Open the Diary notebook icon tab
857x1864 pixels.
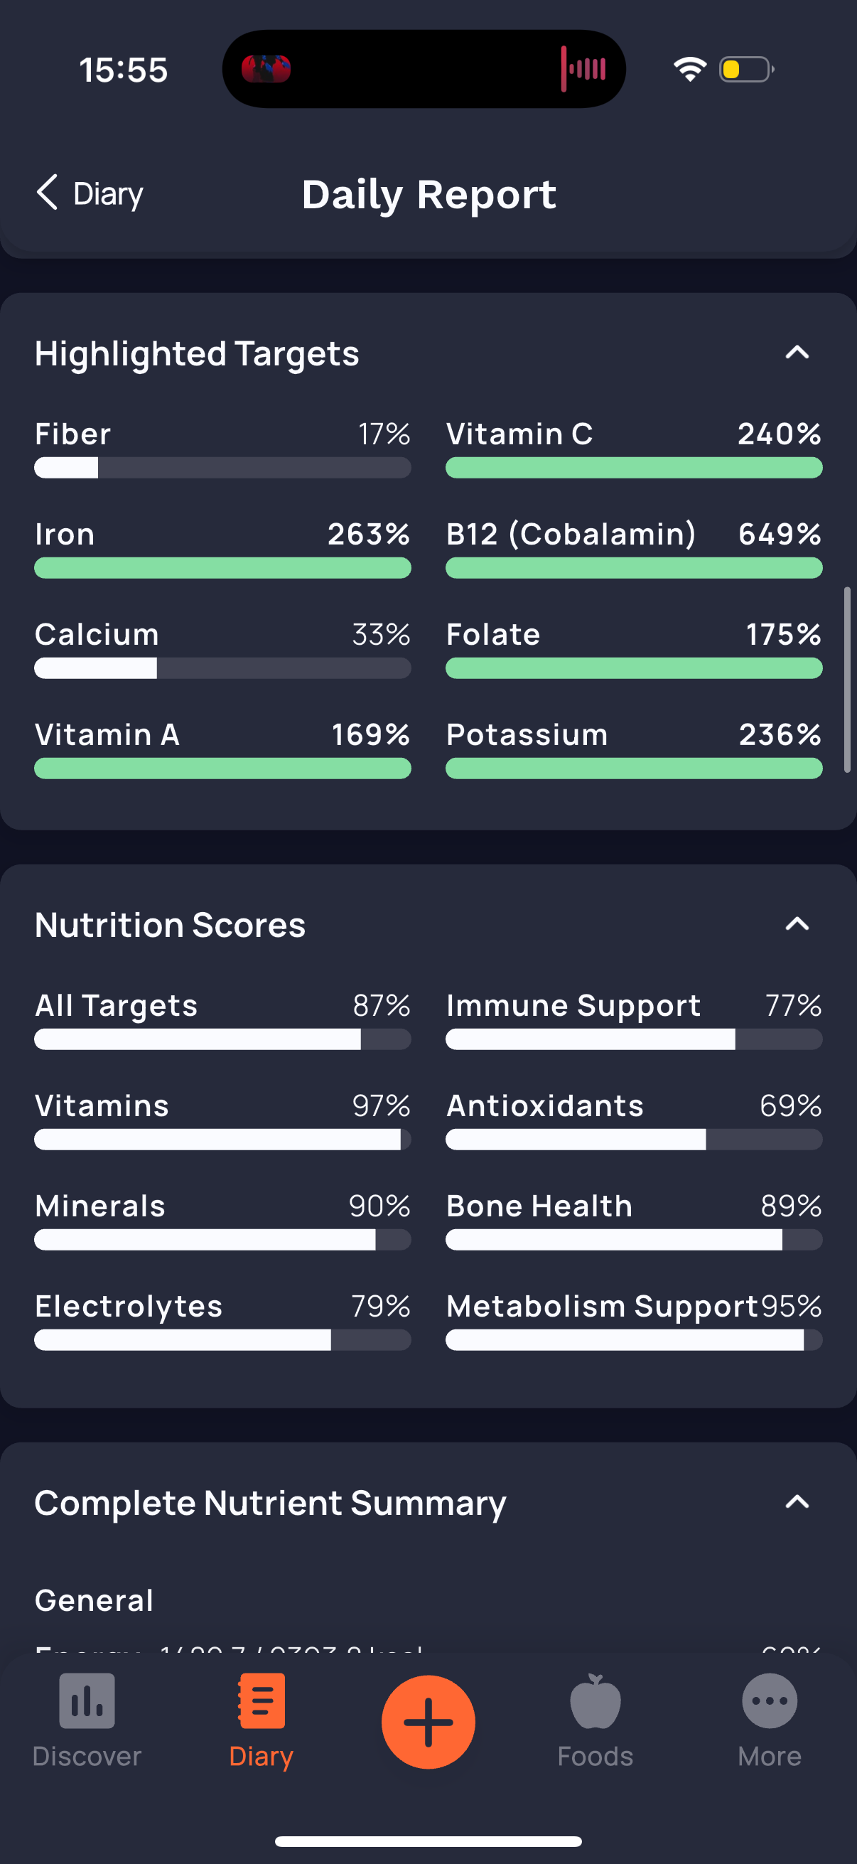[x=261, y=1700]
